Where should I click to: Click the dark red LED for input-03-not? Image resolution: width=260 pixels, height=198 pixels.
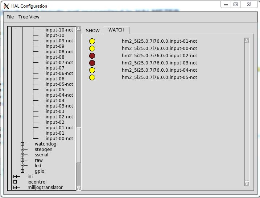pyautogui.click(x=92, y=63)
